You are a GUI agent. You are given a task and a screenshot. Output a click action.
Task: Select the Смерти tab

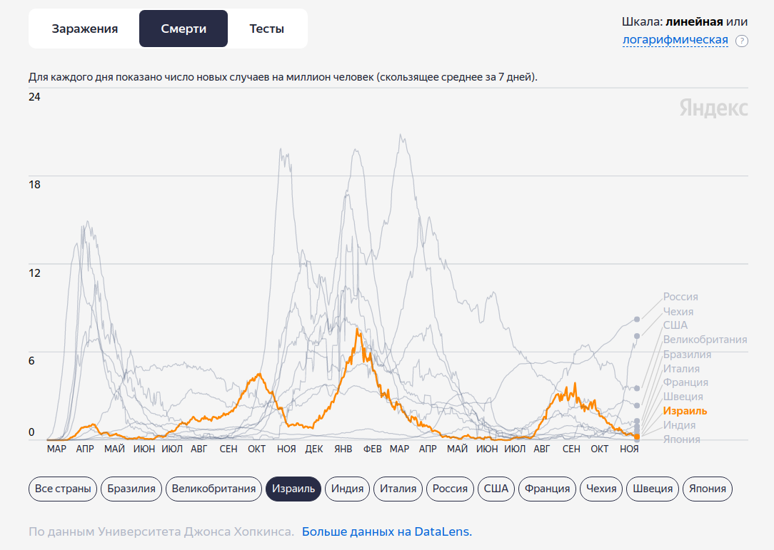point(184,29)
